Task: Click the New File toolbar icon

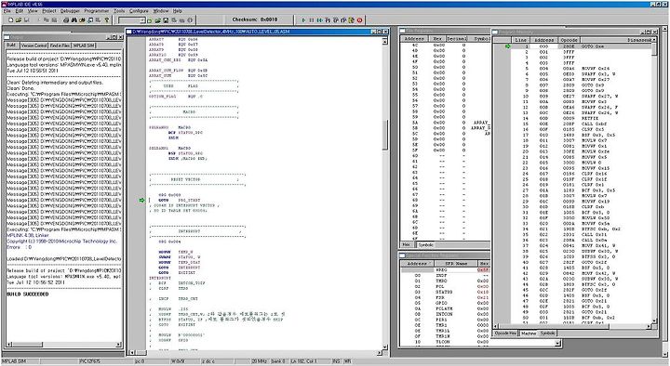Action: [x=10, y=20]
